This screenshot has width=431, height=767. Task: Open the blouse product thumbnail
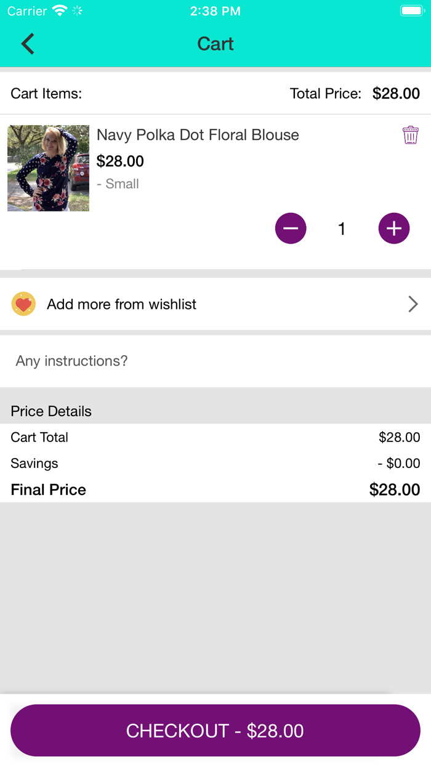coord(48,168)
